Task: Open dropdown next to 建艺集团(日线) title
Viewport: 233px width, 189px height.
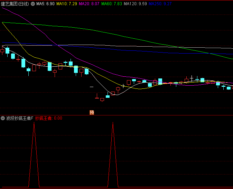Action: pos(33,4)
